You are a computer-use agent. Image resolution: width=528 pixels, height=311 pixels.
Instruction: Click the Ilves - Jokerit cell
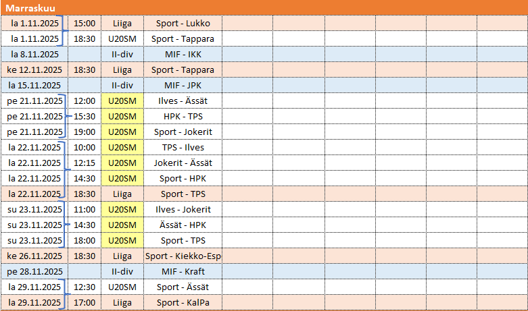[x=183, y=209]
